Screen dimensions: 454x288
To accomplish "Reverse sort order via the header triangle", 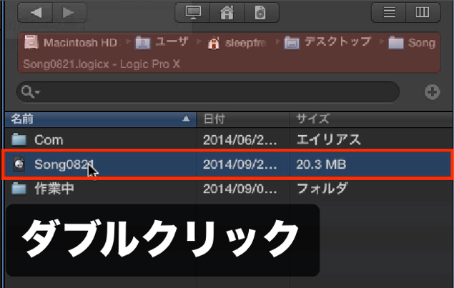I will [186, 119].
